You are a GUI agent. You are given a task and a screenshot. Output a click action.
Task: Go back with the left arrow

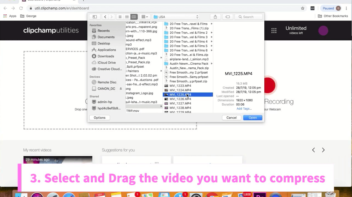point(105,17)
